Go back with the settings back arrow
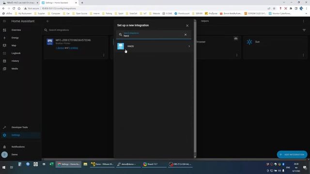 pos(47,21)
